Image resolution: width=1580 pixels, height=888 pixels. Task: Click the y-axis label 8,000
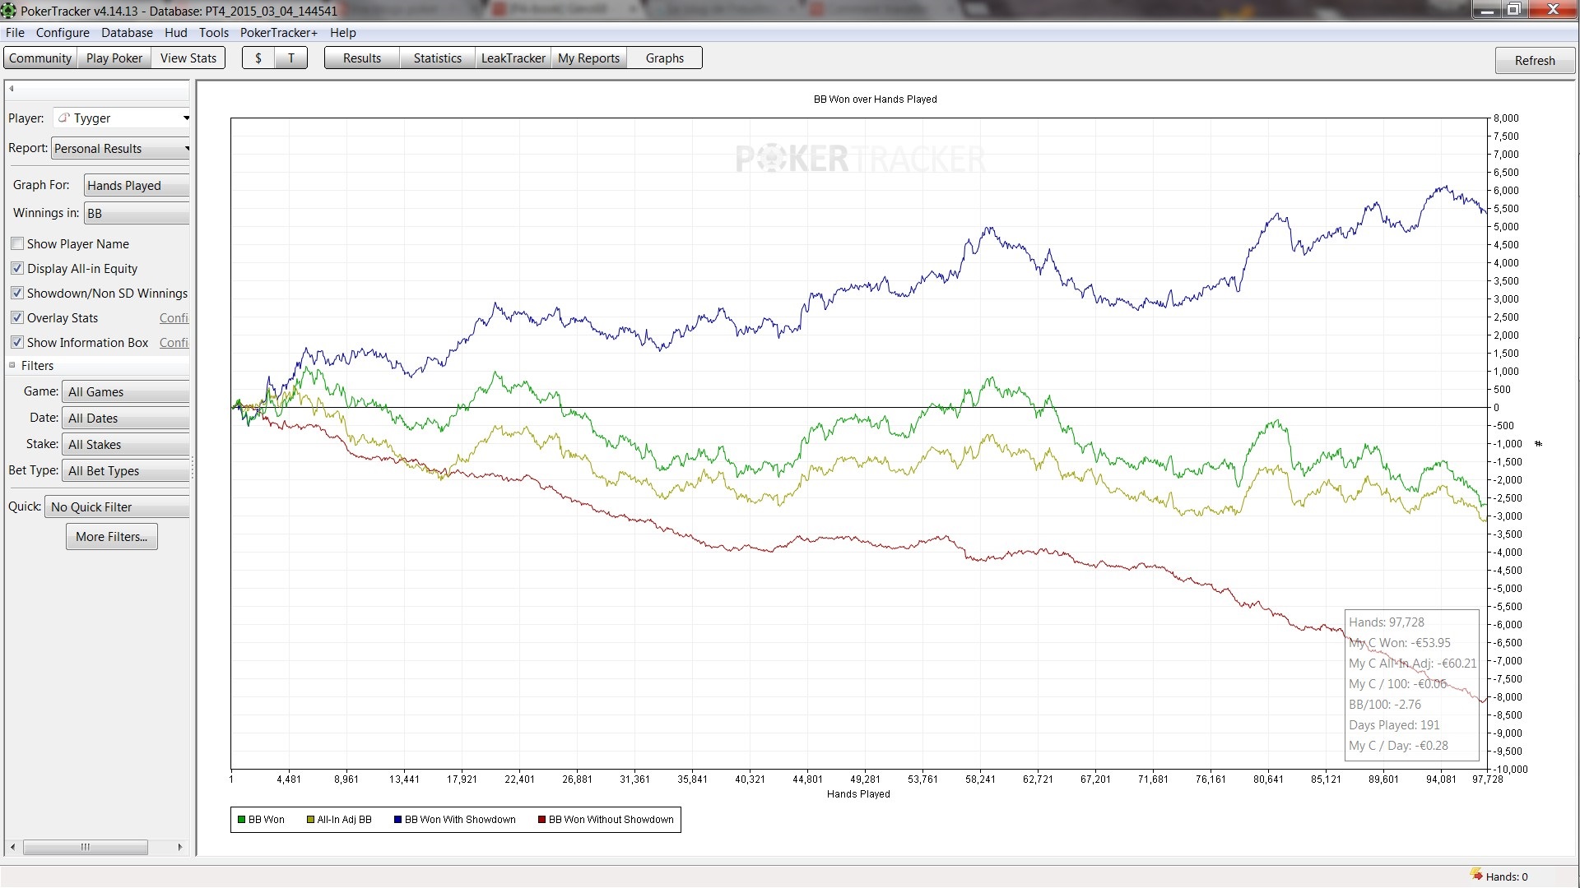point(1506,118)
